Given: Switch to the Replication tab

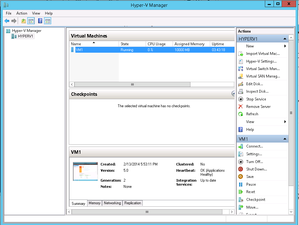Looking at the screenshot, I should (x=133, y=203).
